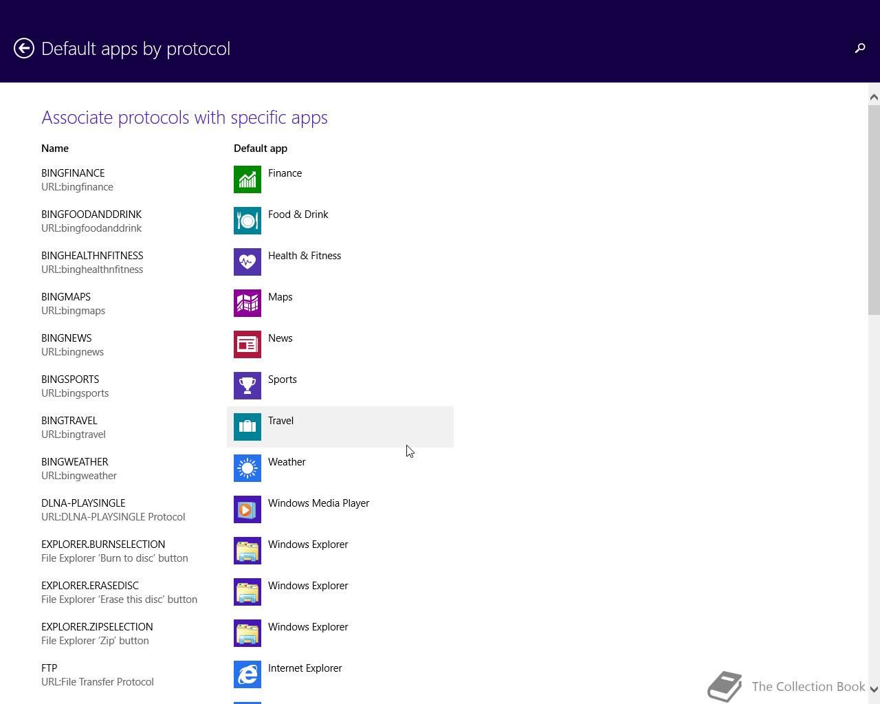
Task: Click the BINGMAPS protocol name
Action: (x=66, y=297)
